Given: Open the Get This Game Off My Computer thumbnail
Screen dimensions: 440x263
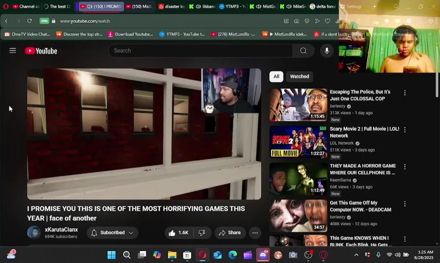Looking at the screenshot, I should 298,216.
